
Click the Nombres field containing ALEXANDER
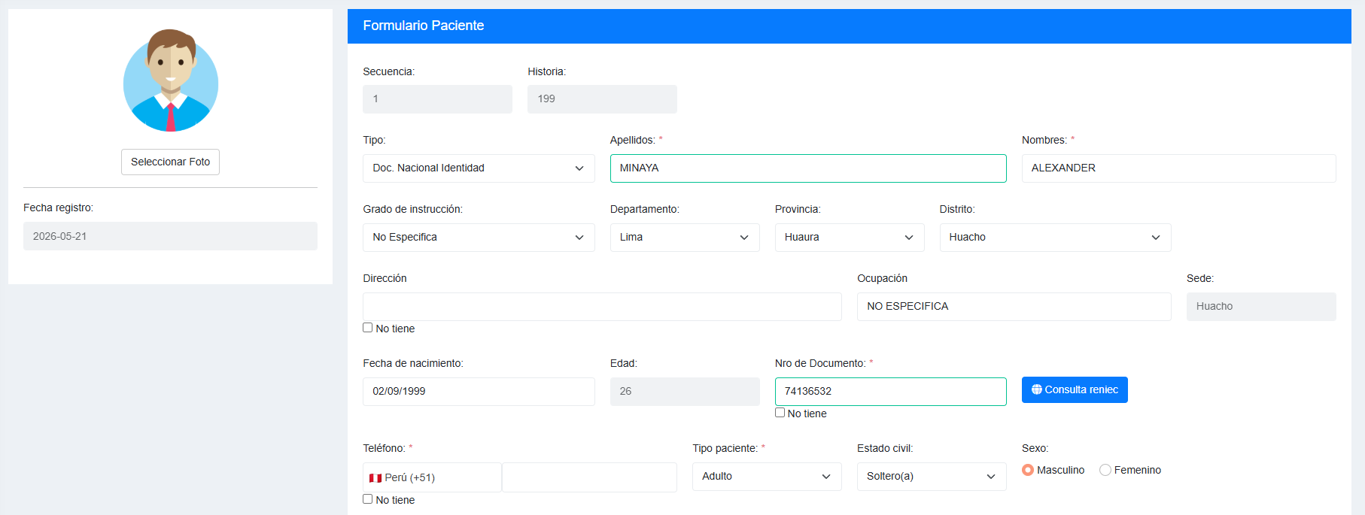click(1178, 168)
